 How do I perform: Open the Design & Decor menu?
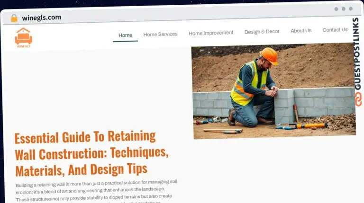(x=262, y=32)
